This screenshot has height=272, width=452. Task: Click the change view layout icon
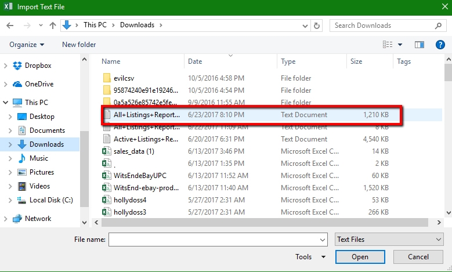pyautogui.click(x=388, y=45)
